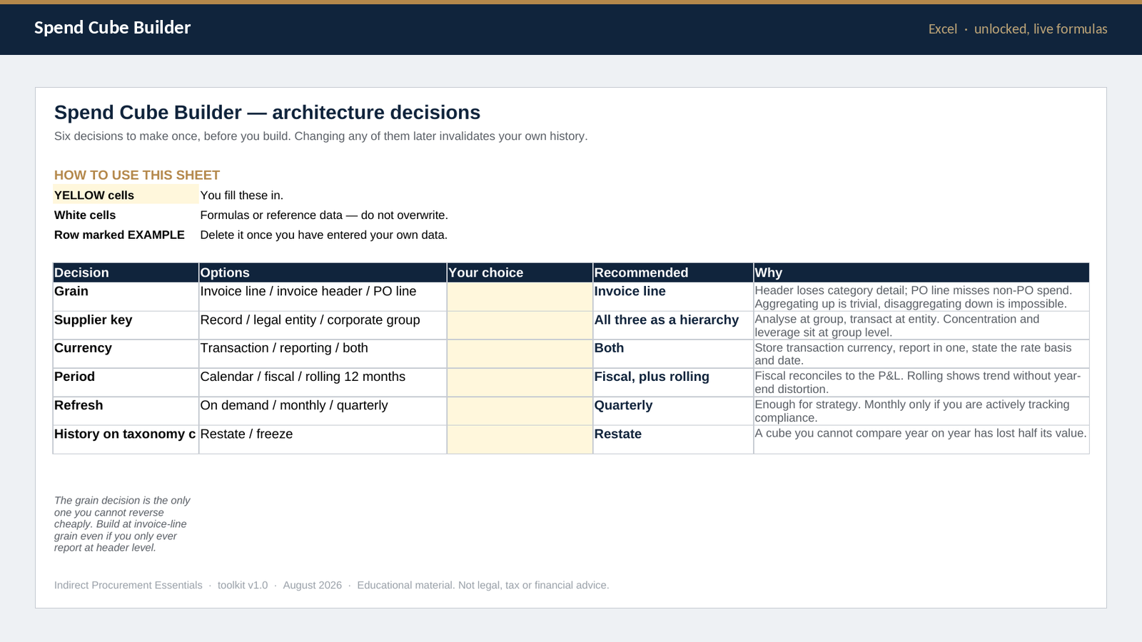The height and width of the screenshot is (642, 1142).
Task: Click the 'Decision' column header
Action: 126,272
